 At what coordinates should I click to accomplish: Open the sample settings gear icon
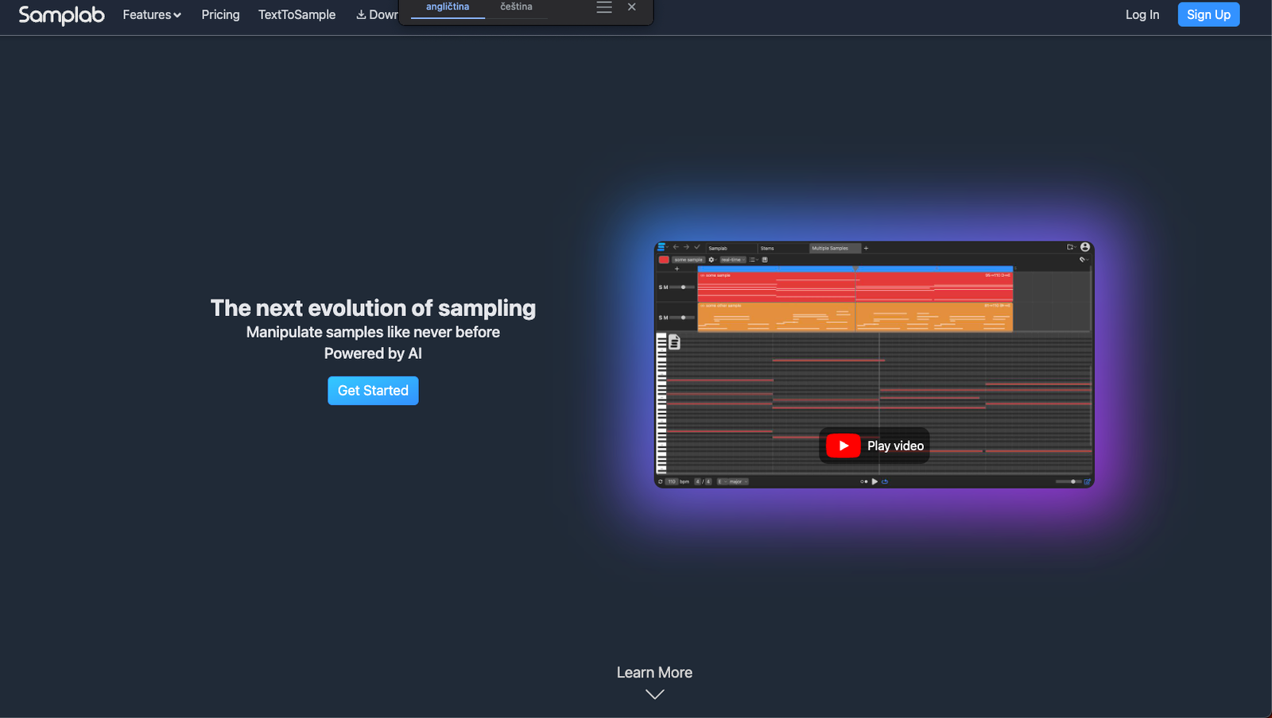coord(712,260)
